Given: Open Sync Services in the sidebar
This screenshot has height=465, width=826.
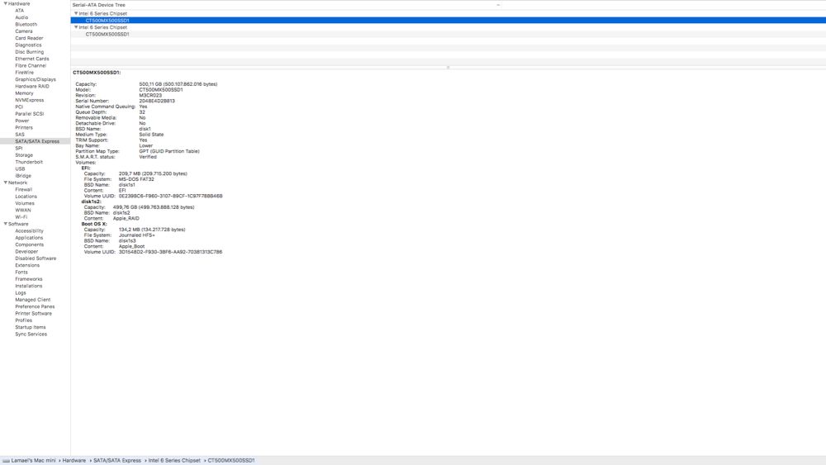Looking at the screenshot, I should tap(31, 334).
